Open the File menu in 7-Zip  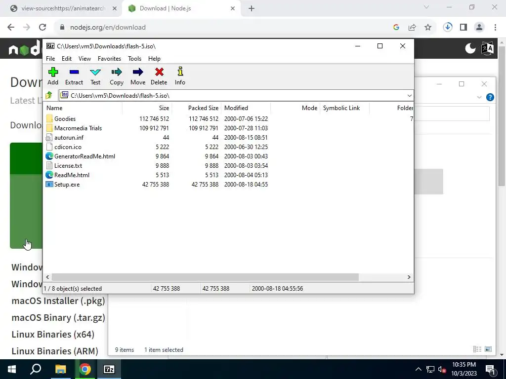pyautogui.click(x=50, y=59)
